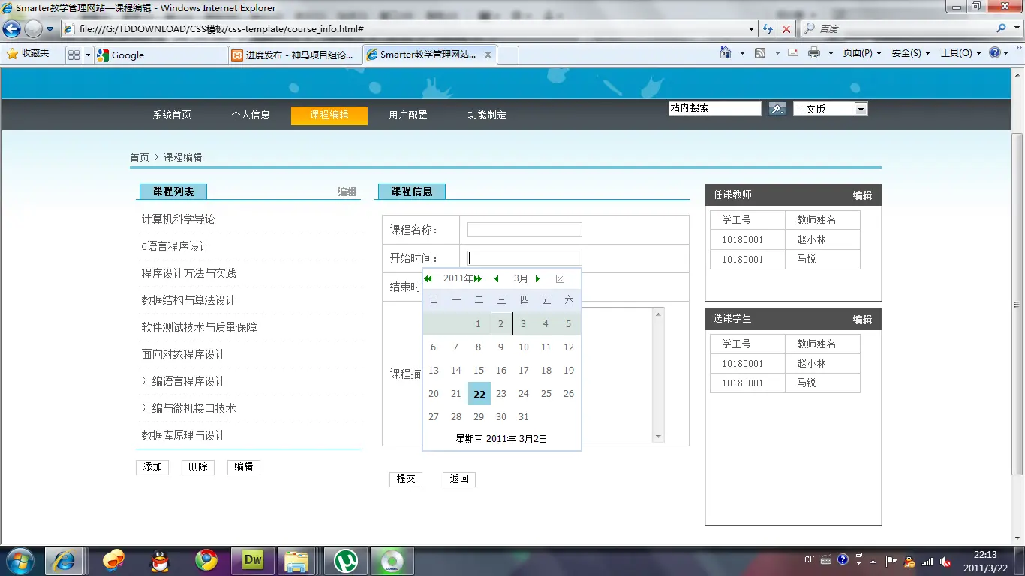This screenshot has height=576, width=1025.
Task: Open the 安全(S) menu
Action: click(910, 53)
